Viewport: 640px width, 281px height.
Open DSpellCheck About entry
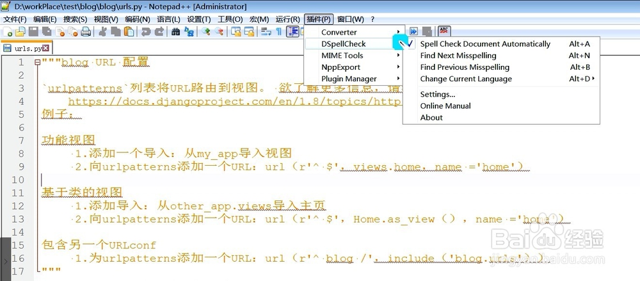[501, 118]
